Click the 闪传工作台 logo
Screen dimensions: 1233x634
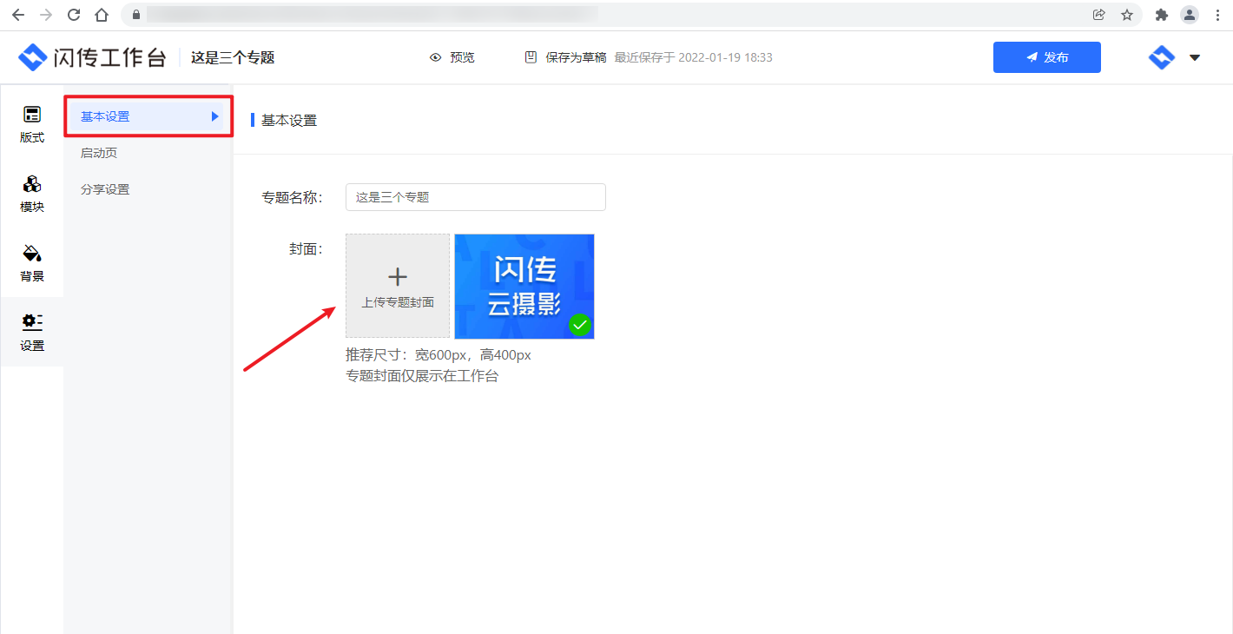(92, 57)
